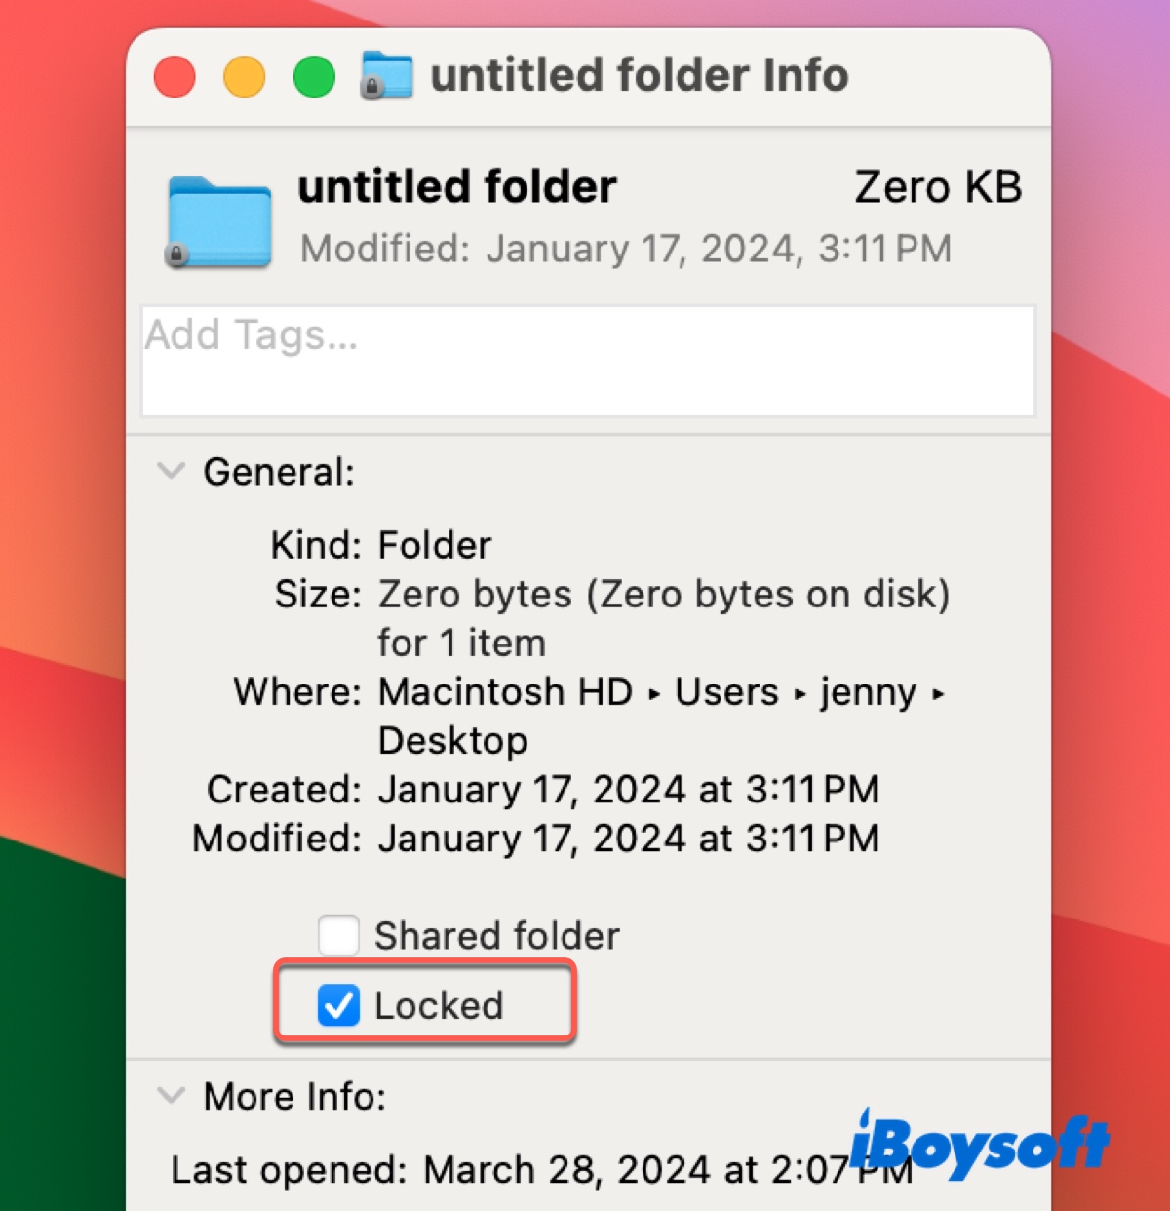
Task: Enable the Shared folder checkbox
Action: [337, 935]
